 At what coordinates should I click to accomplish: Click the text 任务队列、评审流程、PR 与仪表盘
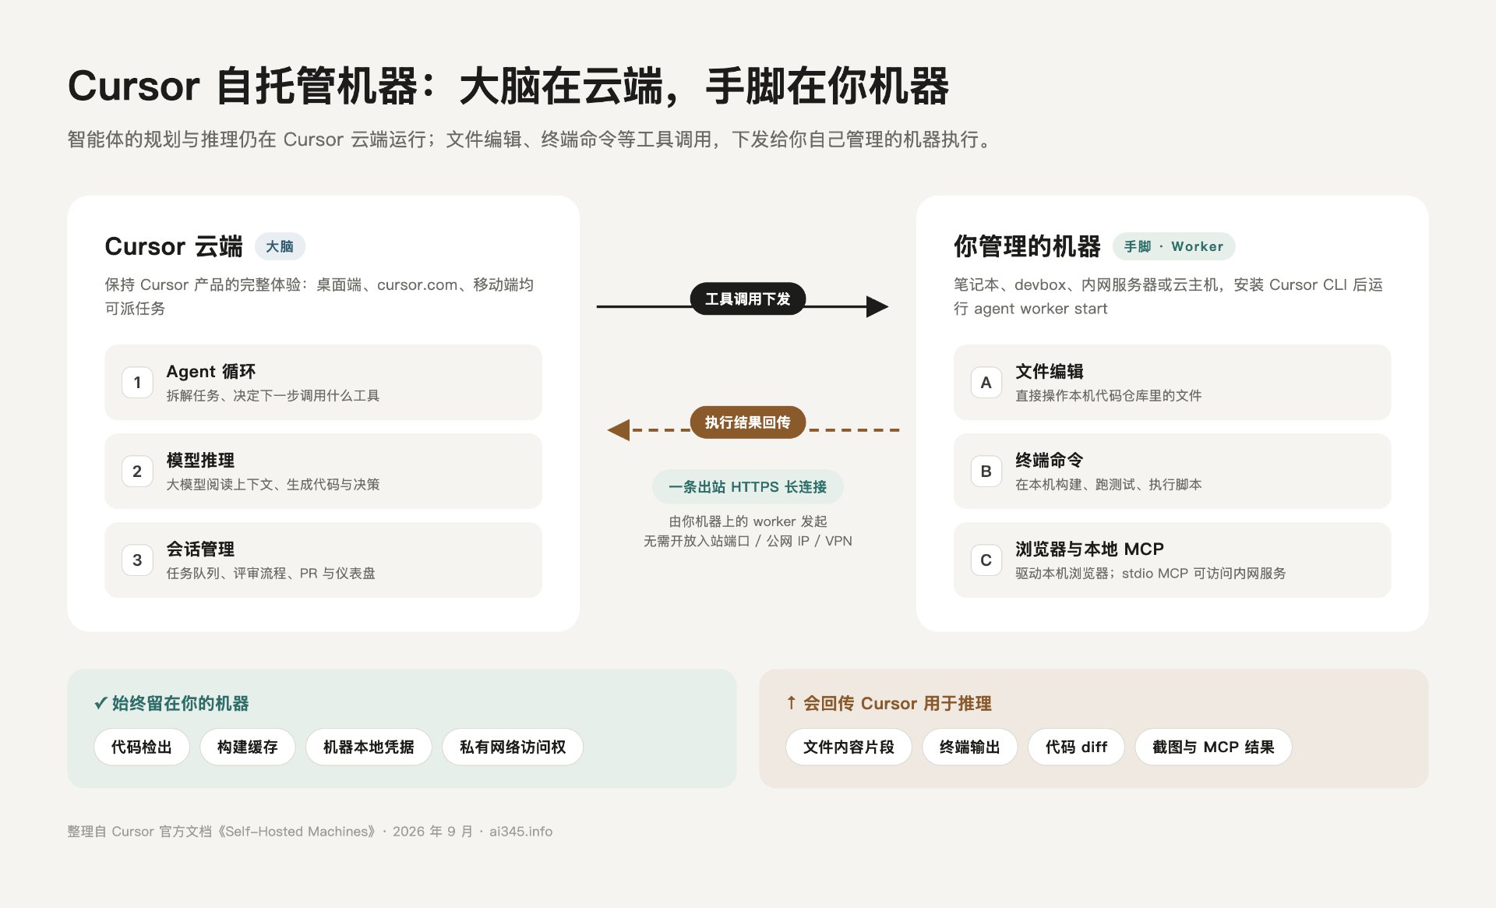pos(270,574)
